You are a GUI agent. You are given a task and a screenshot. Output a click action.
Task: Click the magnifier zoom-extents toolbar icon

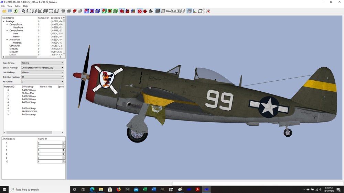pos(23,11)
